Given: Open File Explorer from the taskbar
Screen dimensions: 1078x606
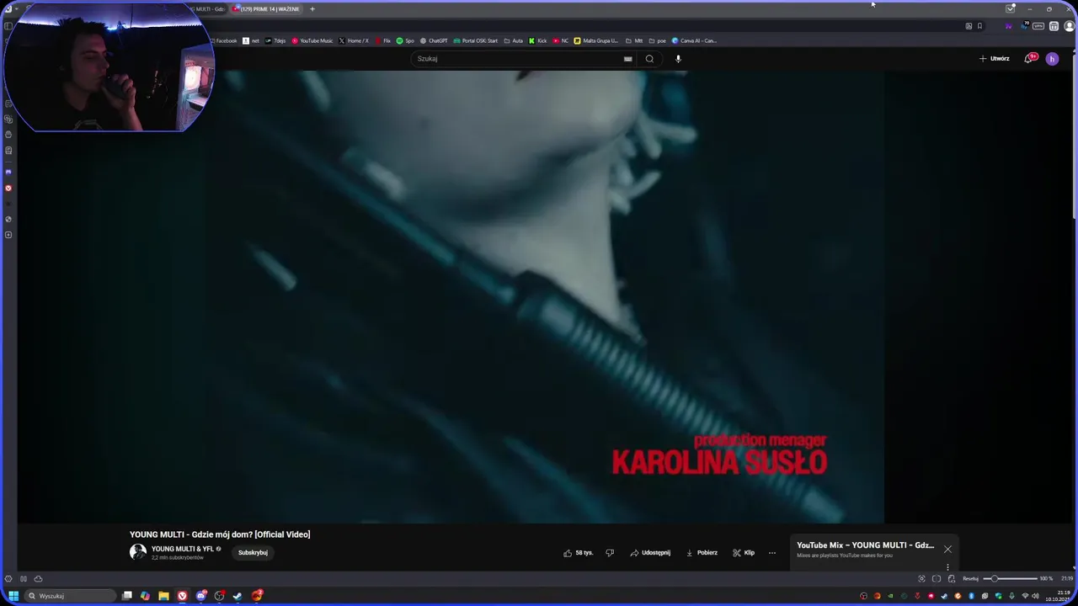Looking at the screenshot, I should point(163,596).
